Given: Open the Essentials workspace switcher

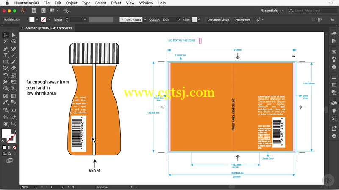Looking at the screenshot, I should point(272,11).
